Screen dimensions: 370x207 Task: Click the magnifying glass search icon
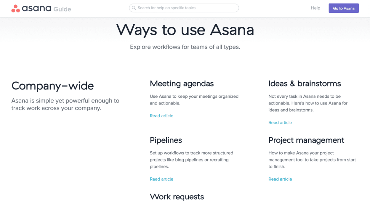click(x=134, y=8)
